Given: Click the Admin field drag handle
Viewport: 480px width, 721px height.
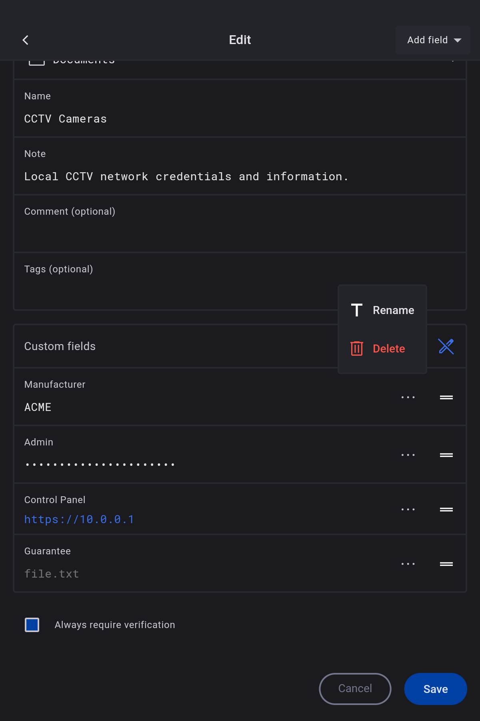Looking at the screenshot, I should coord(446,455).
